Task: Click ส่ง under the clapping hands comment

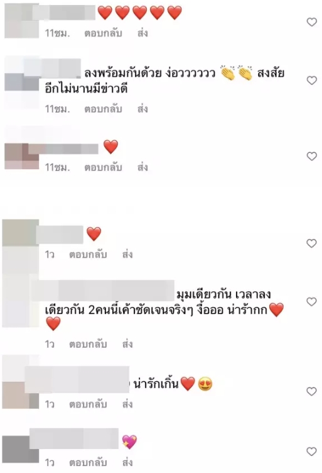Action: pyautogui.click(x=142, y=109)
